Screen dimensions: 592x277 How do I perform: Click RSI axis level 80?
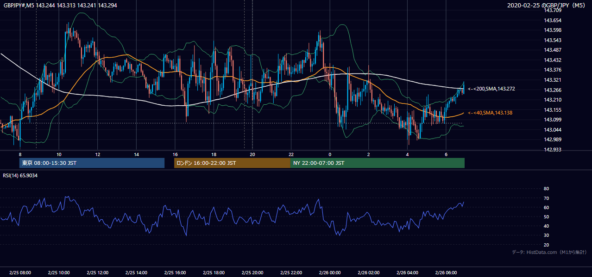[x=546, y=189]
